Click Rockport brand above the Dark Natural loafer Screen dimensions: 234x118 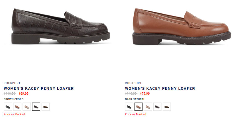133,83
